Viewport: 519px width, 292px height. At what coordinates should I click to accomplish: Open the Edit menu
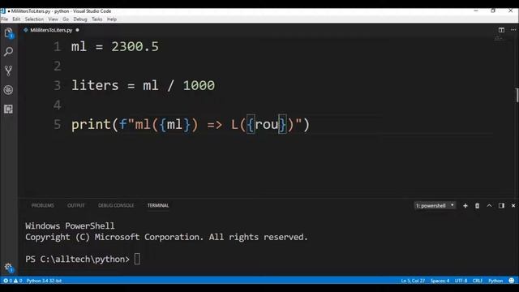click(16, 19)
